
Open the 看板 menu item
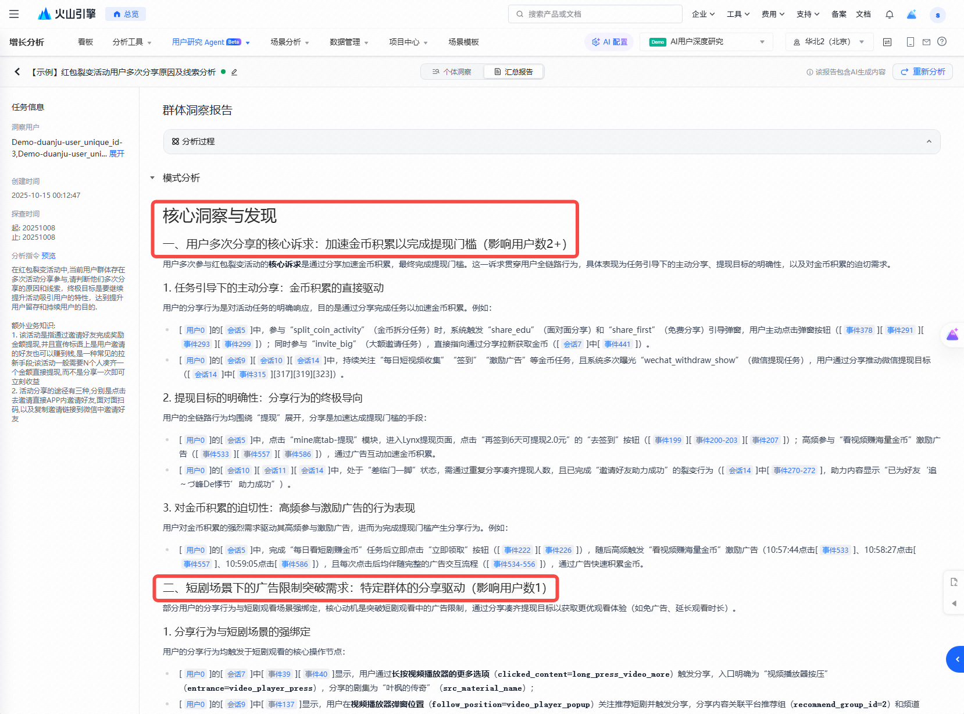(85, 42)
